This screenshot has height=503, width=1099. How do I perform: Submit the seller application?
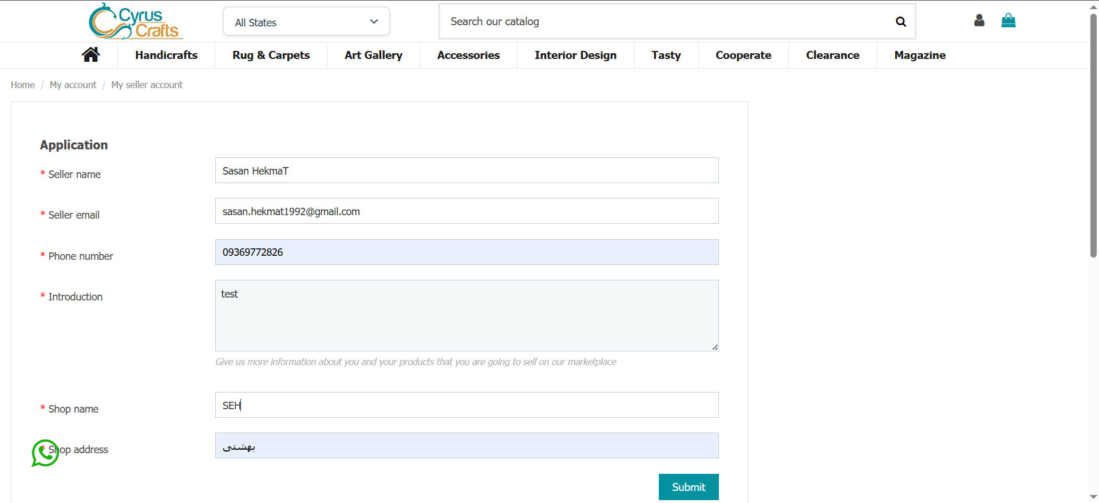688,487
